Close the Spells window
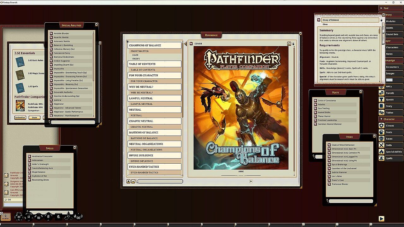The height and width of the screenshot is (227, 404). point(75,148)
